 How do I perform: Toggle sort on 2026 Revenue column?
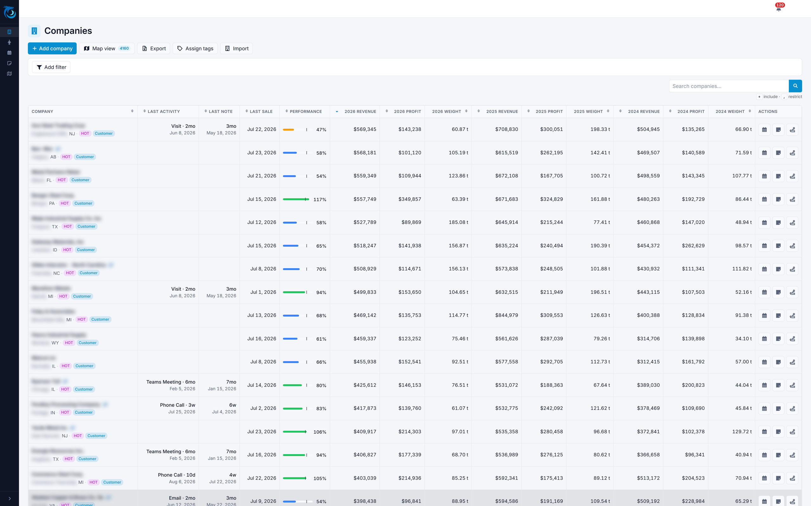(x=355, y=111)
